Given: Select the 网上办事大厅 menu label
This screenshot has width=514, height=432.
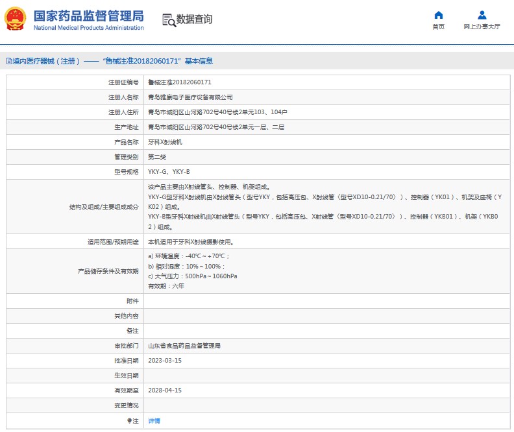Looking at the screenshot, I should 482,27.
